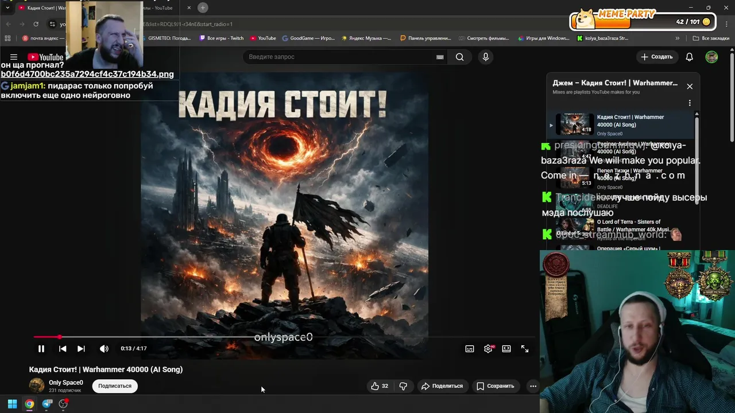Open the Only Space0 channel avatar
The width and height of the screenshot is (735, 413).
37,385
